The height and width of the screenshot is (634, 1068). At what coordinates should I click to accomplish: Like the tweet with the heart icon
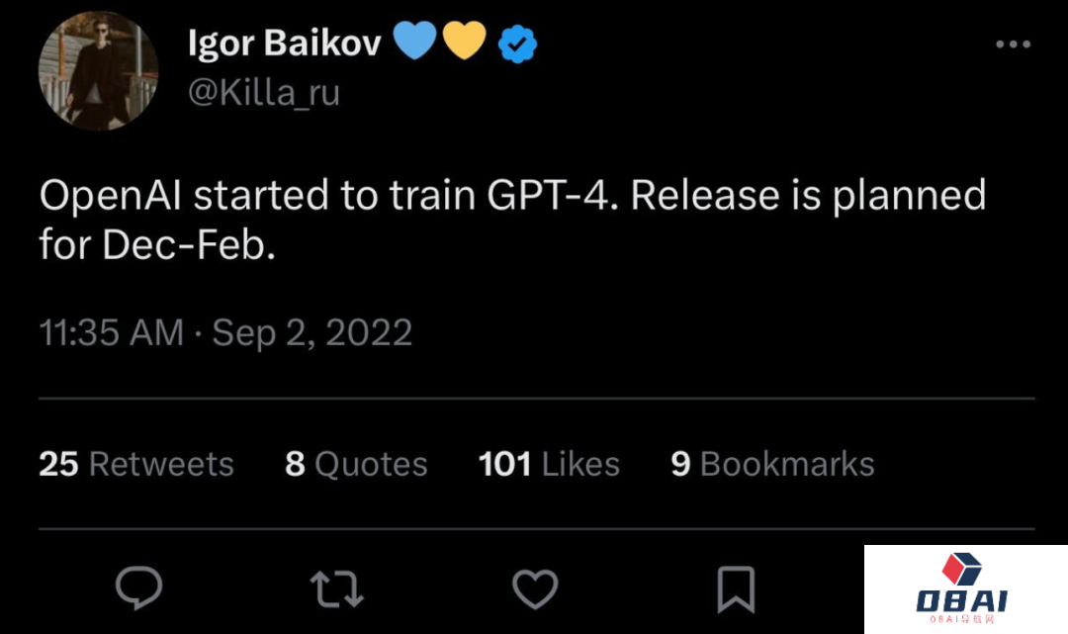(535, 589)
